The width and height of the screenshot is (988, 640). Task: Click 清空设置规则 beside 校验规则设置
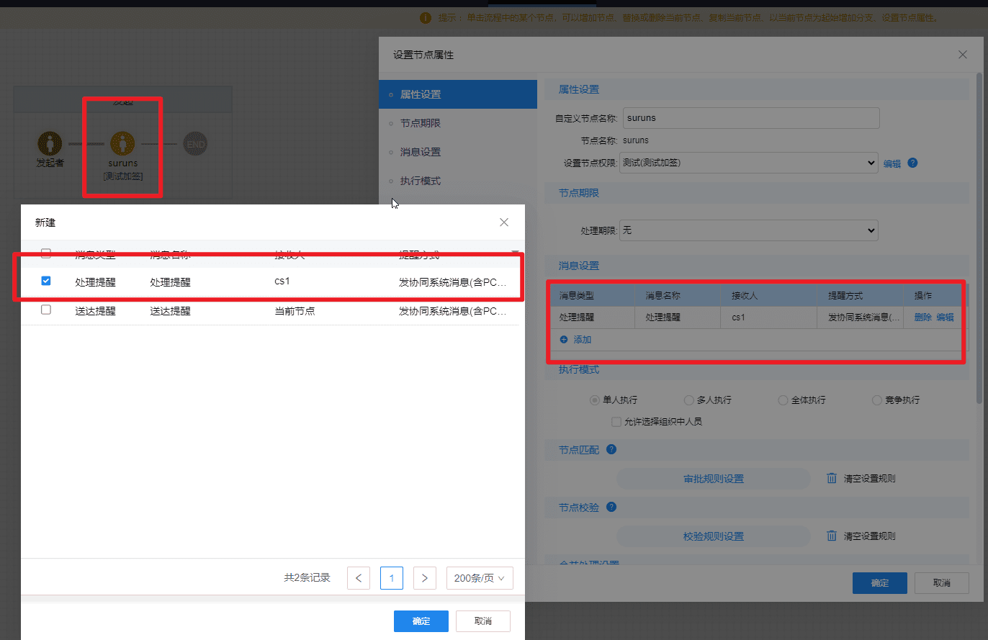870,536
